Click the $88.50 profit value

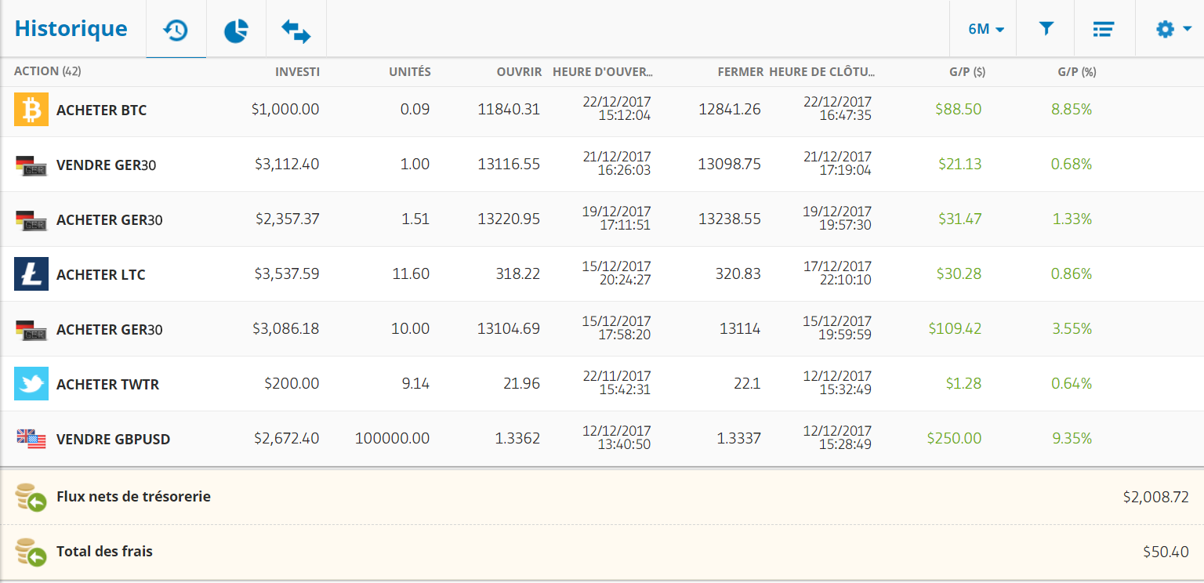point(958,110)
